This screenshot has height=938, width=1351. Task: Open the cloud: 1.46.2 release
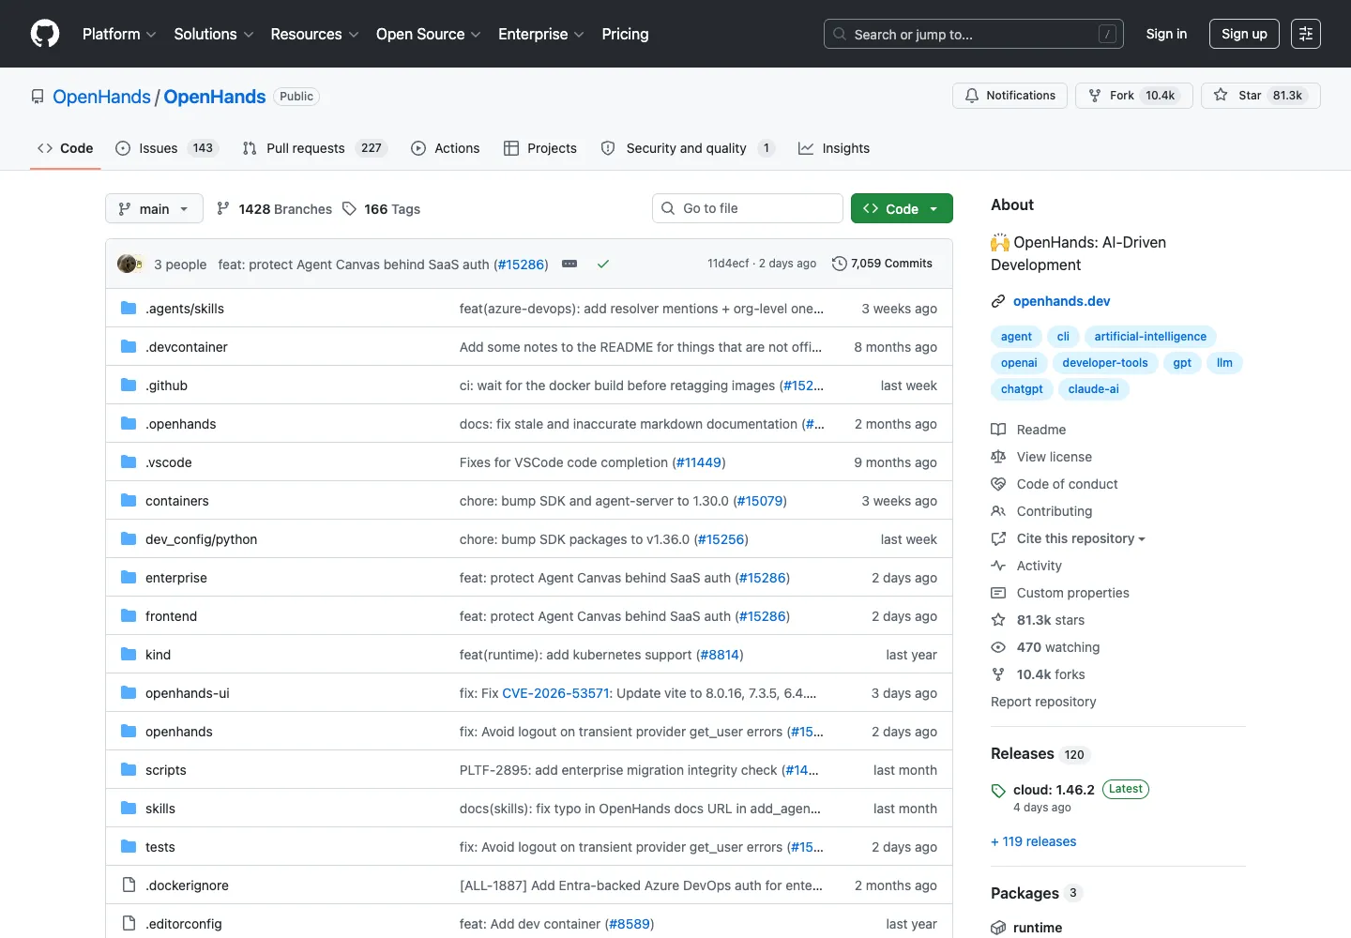coord(1054,790)
